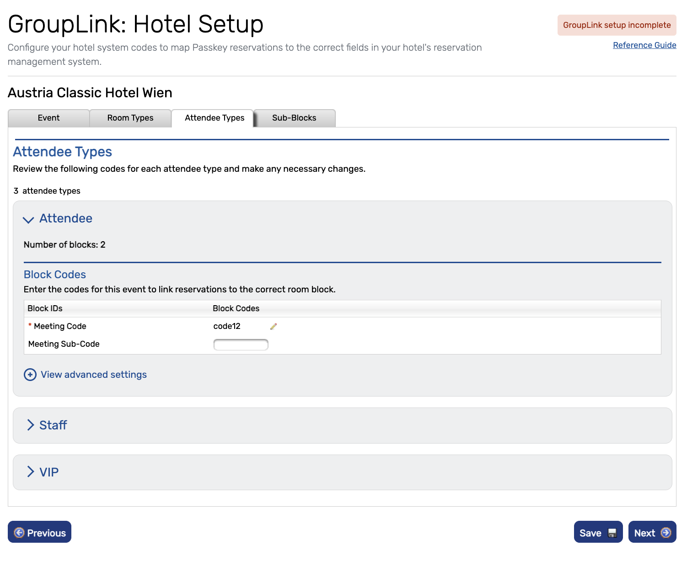687x561 pixels.
Task: Click the plus circle icon for advanced settings
Action: (30, 375)
